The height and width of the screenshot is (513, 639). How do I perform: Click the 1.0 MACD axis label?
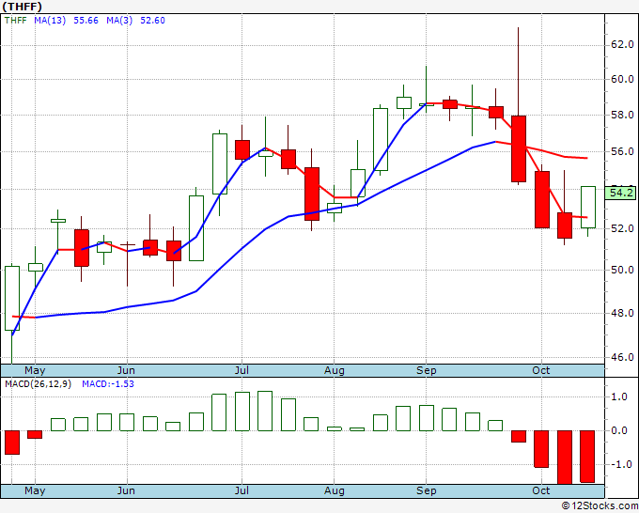click(x=619, y=396)
